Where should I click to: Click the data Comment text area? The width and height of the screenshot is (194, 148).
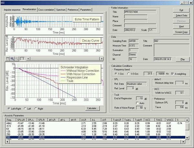172,50
